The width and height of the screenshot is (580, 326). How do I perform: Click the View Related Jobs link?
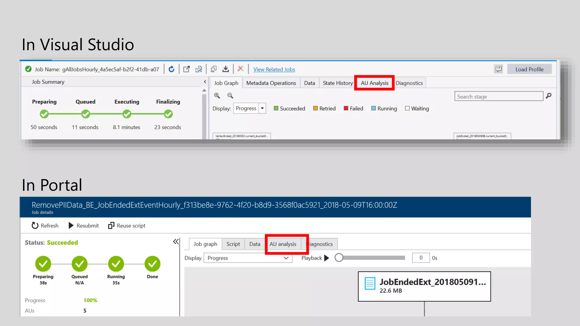click(x=274, y=69)
